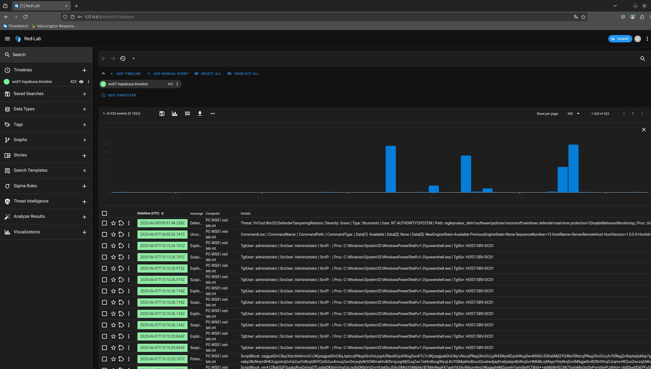651x369 pixels.
Task: Click ADD TIMEFILTER button
Action: tap(119, 95)
